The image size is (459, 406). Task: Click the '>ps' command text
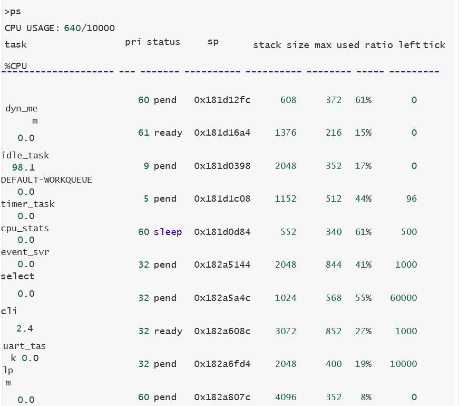point(13,12)
